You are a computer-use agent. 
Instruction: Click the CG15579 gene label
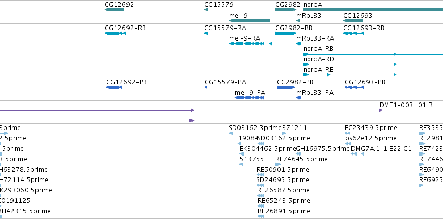219,5
